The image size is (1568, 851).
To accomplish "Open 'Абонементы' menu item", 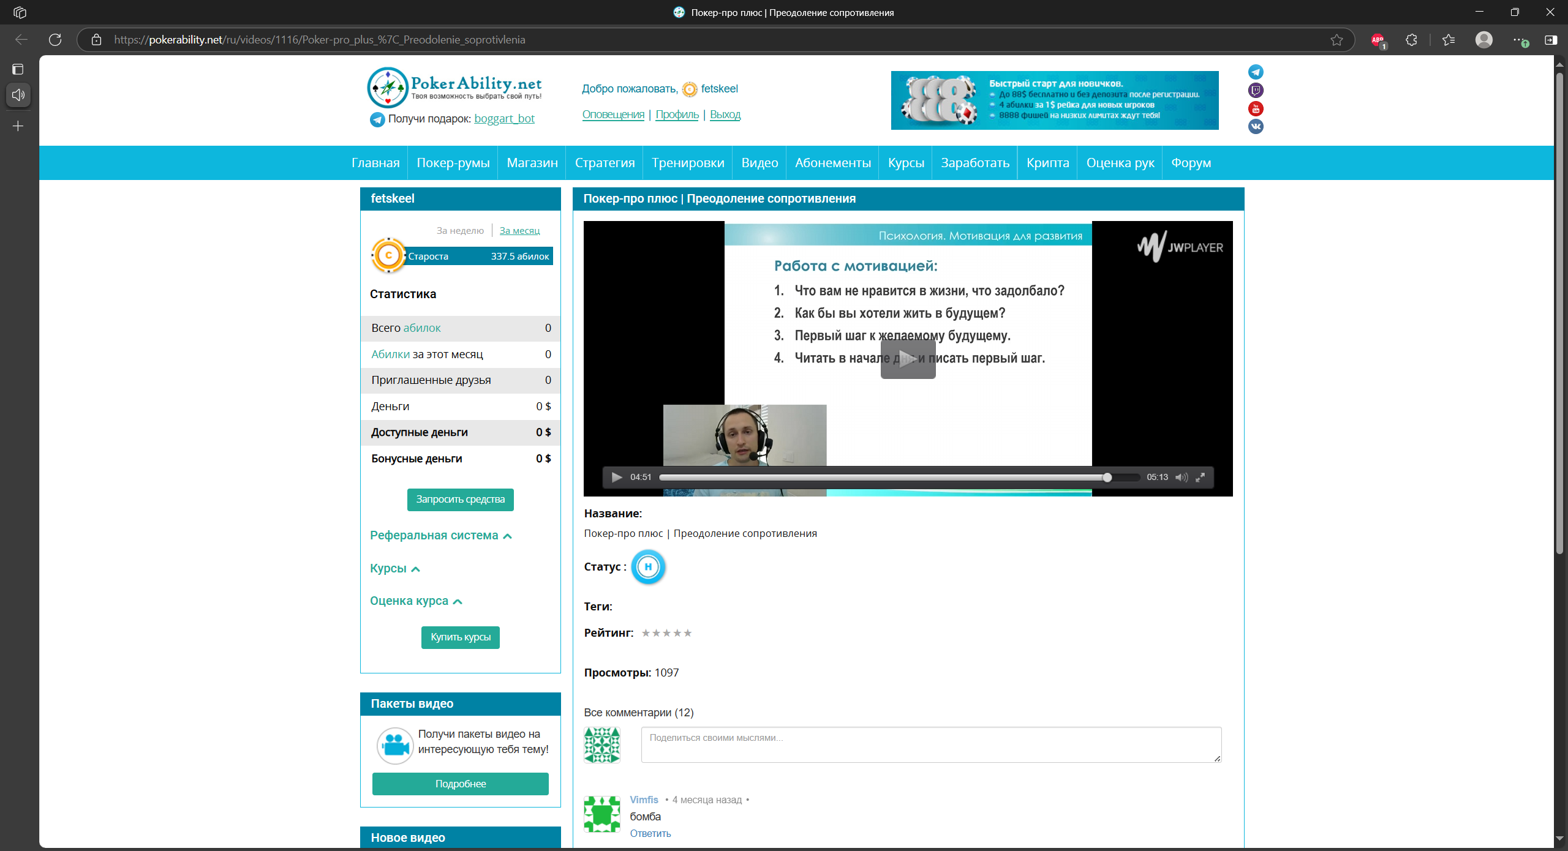I will point(833,163).
